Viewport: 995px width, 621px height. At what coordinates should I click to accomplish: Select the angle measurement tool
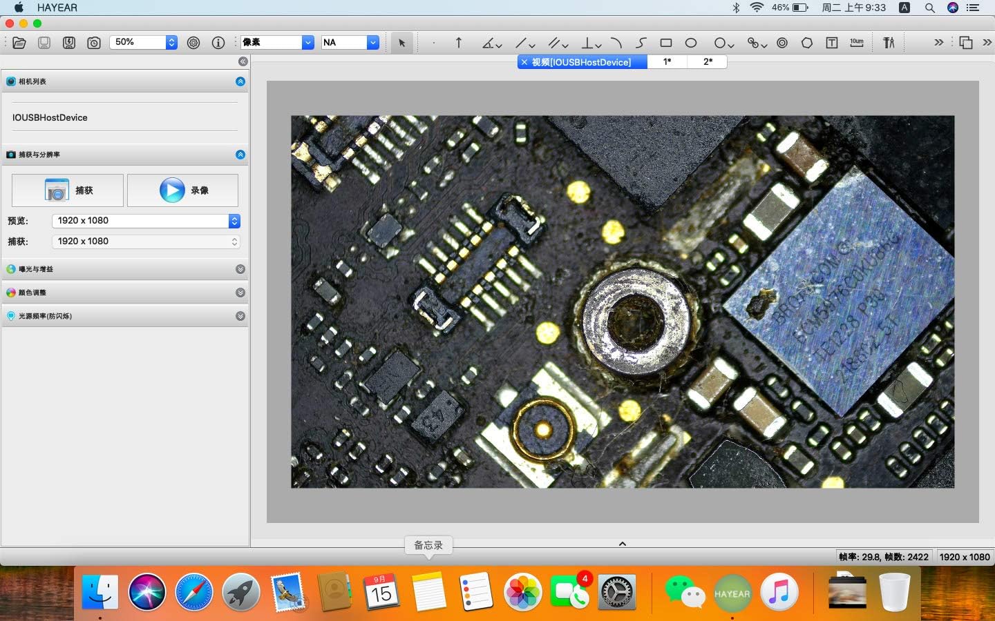[x=489, y=42]
